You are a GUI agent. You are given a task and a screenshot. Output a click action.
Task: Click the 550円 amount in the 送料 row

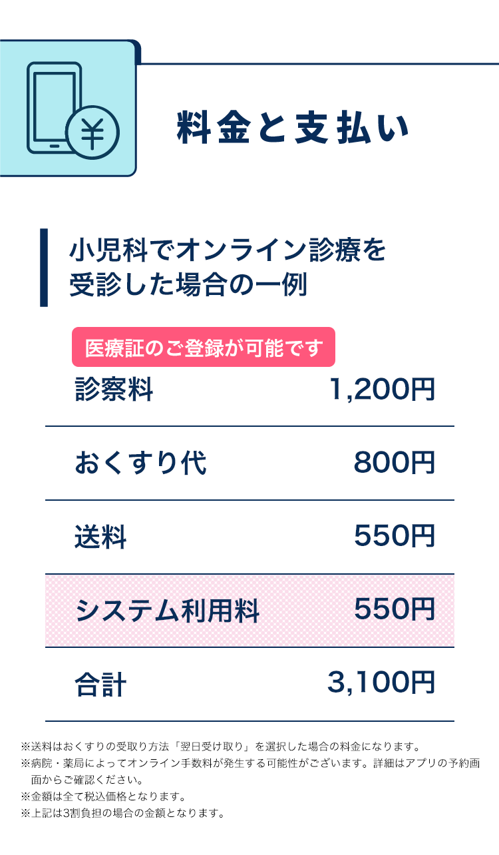(395, 536)
